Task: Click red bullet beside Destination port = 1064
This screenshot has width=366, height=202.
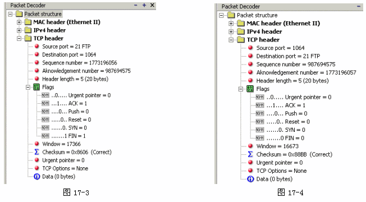Action: pos(36,54)
